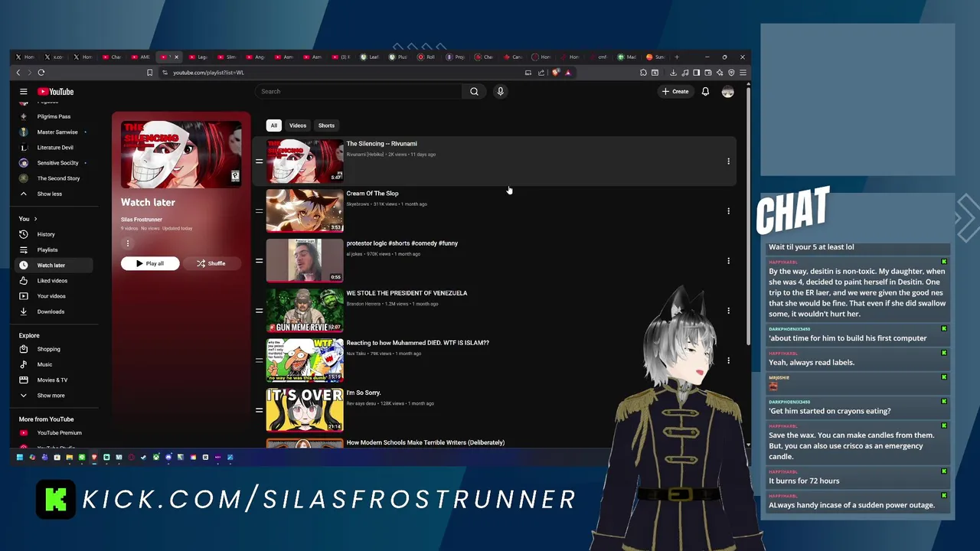Open three-dot menu for Cream Of The Slop
The image size is (980, 551).
click(x=728, y=211)
